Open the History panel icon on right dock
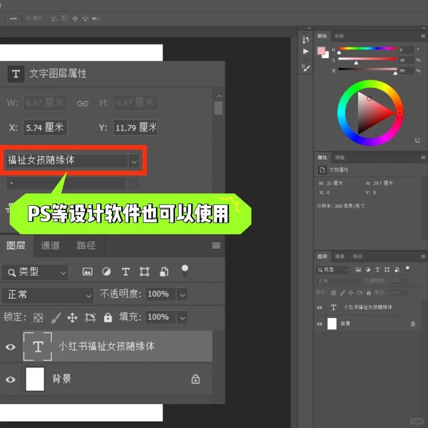The width and height of the screenshot is (428, 428). (305, 40)
